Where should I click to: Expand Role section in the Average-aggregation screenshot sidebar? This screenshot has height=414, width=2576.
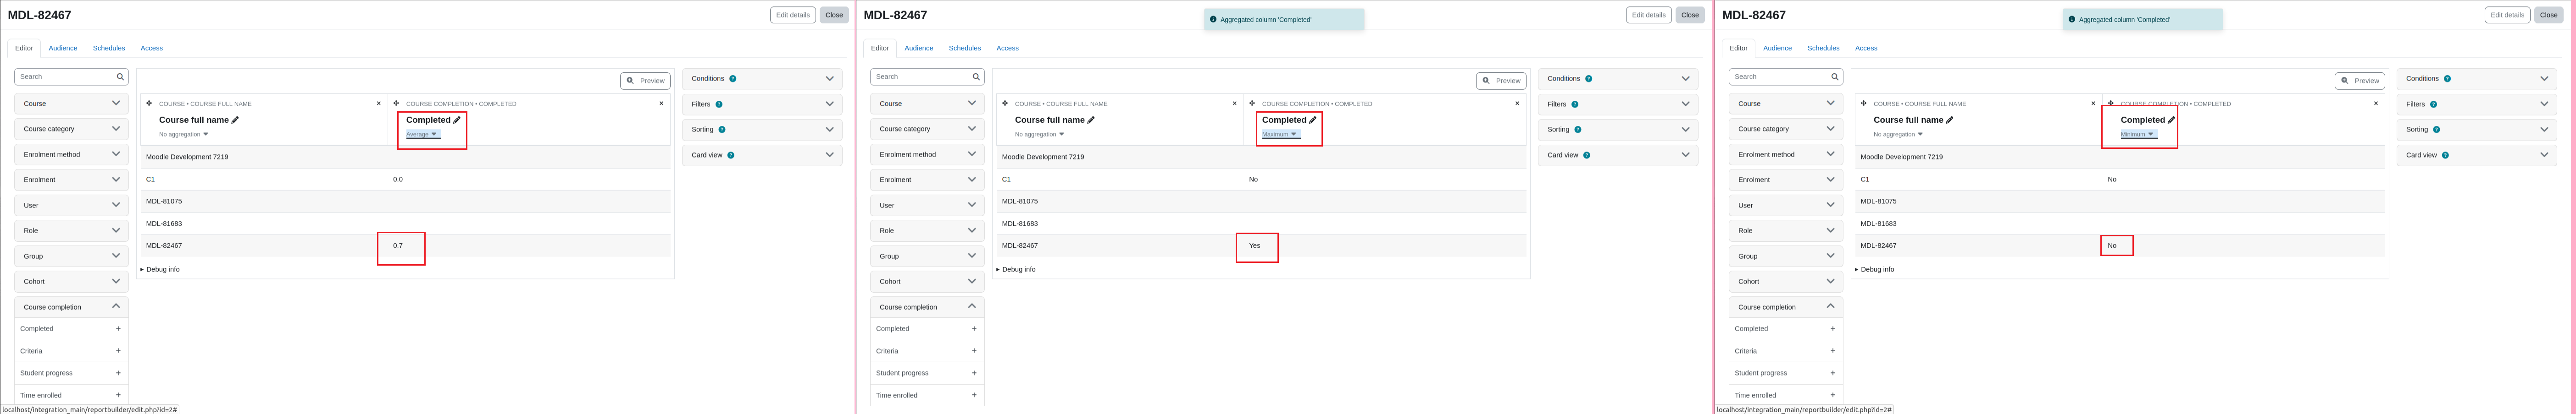(71, 230)
